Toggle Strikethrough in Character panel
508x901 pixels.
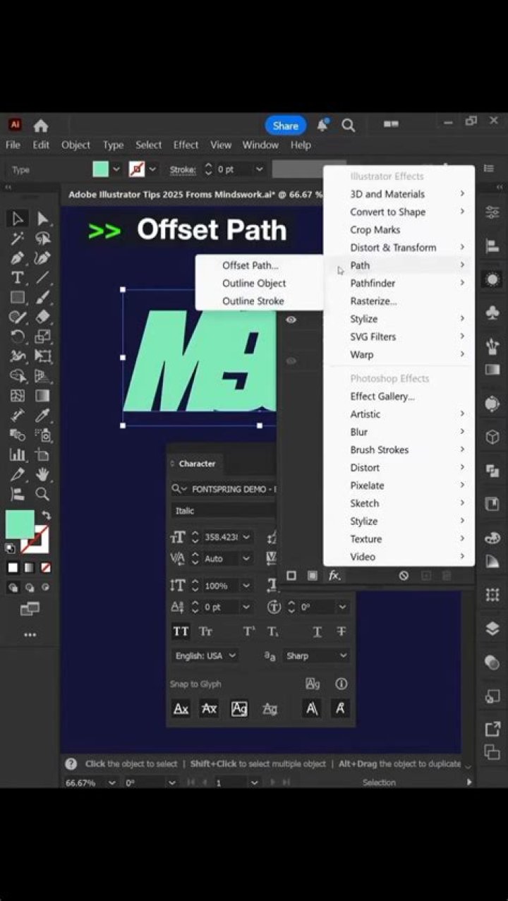pyautogui.click(x=341, y=631)
